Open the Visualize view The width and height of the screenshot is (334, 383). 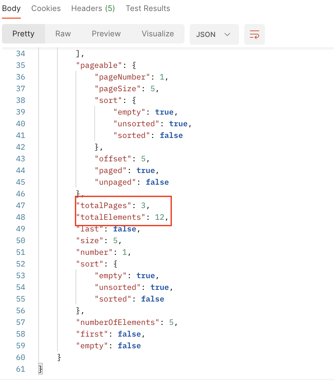point(158,34)
